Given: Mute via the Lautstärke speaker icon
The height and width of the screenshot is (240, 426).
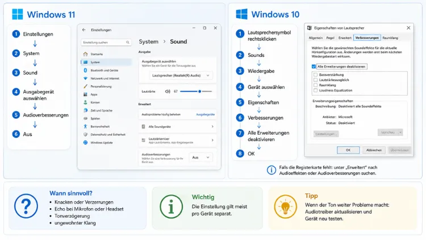Looking at the screenshot, I should point(168,92).
